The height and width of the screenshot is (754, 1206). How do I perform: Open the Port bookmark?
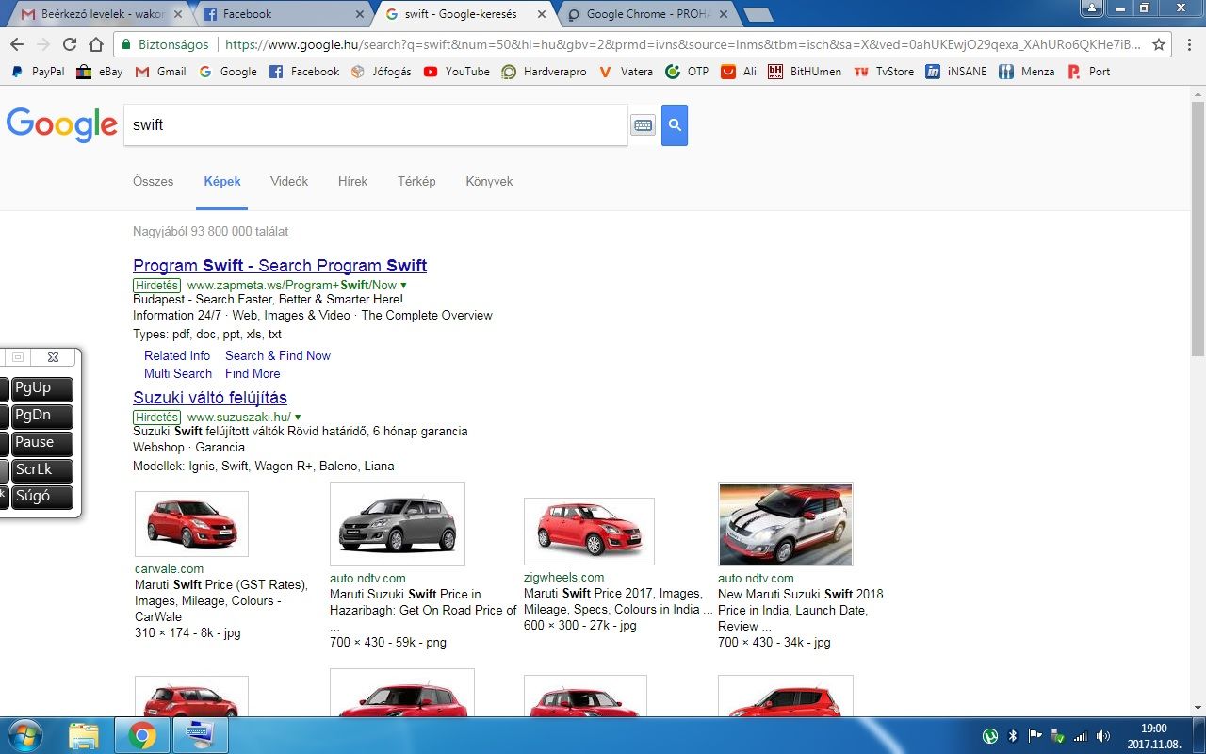tap(1089, 72)
